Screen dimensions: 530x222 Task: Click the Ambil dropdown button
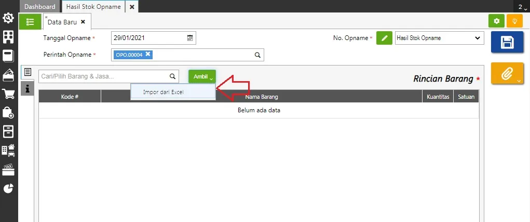pyautogui.click(x=202, y=76)
